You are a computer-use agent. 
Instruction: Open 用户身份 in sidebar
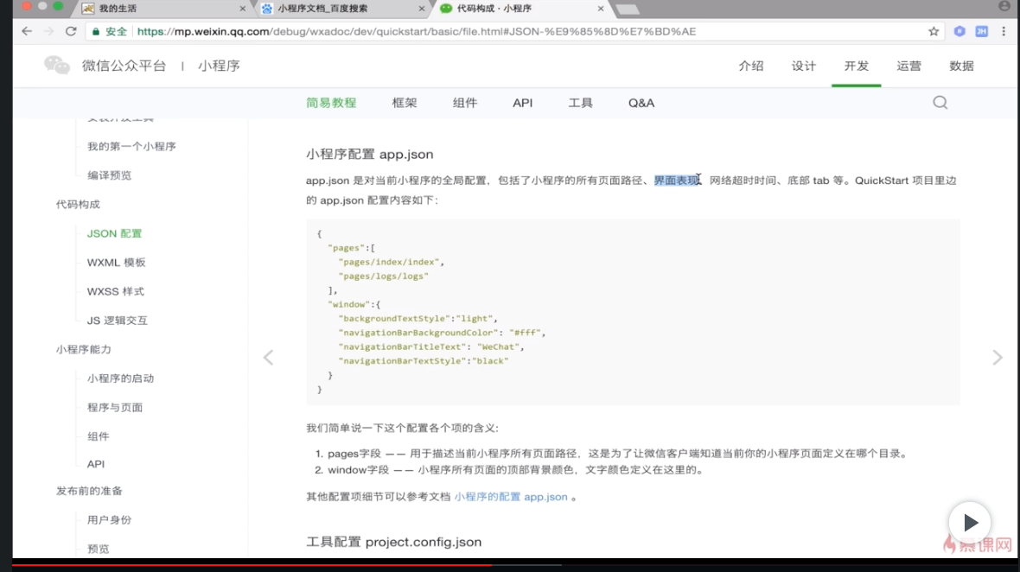(109, 520)
